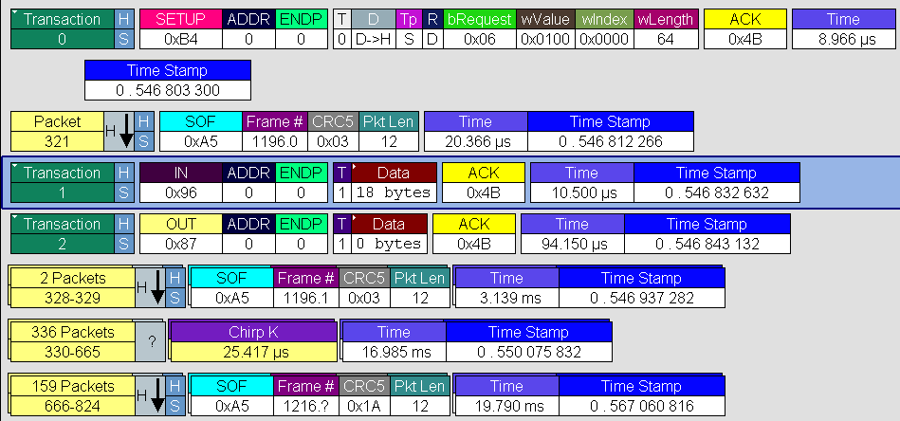Click the HS speed indicator on Transaction 2
The image size is (900, 421).
123,233
